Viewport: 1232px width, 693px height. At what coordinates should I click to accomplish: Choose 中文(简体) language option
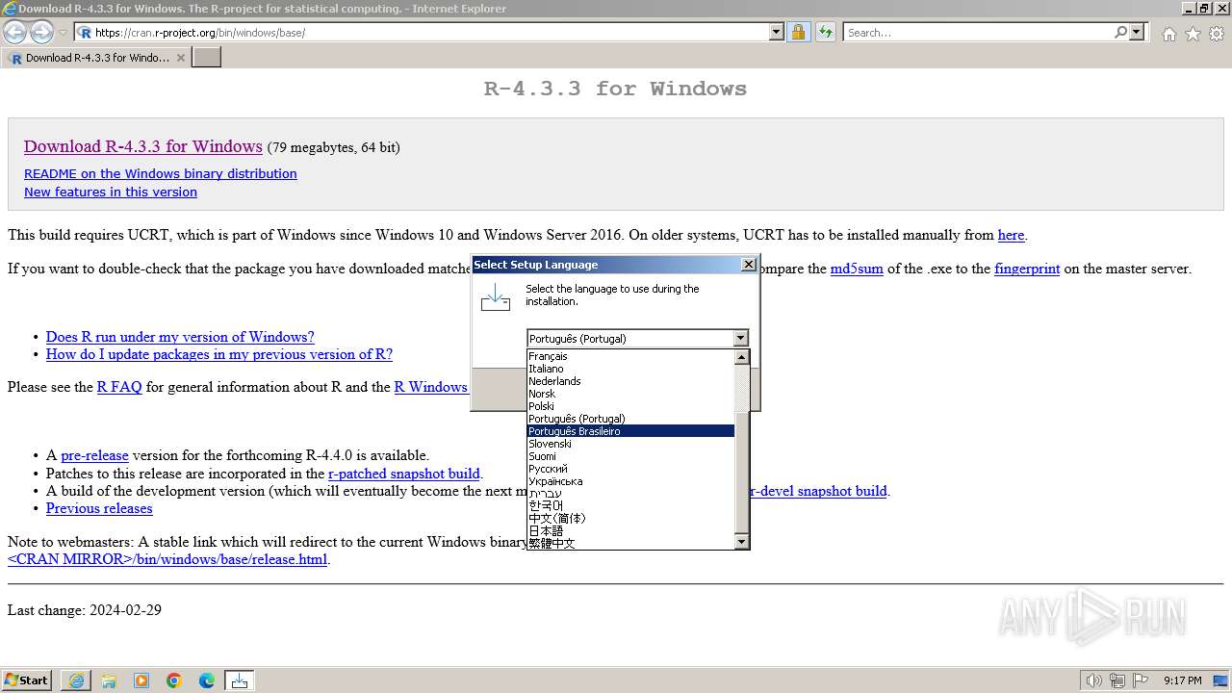[x=630, y=518]
